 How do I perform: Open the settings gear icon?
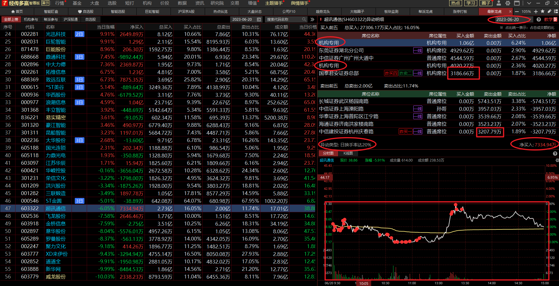508,3
